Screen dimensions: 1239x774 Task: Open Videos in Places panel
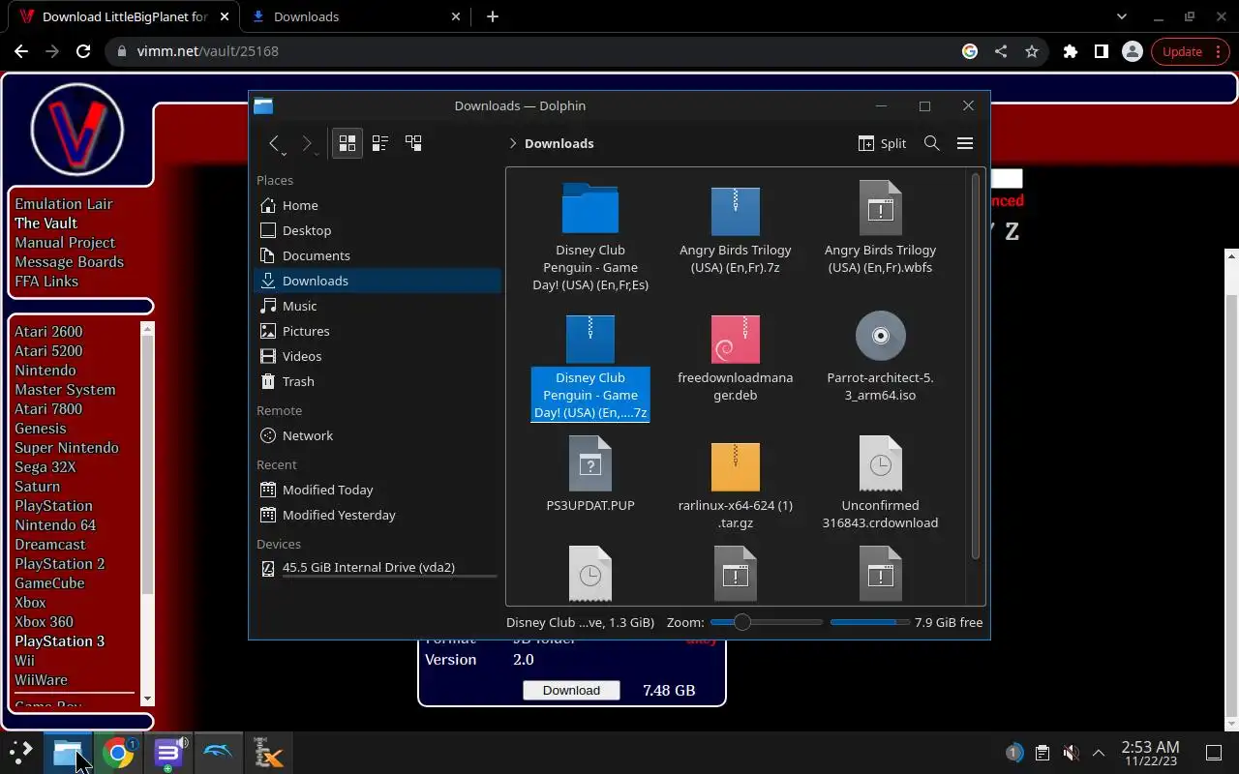coord(378,356)
